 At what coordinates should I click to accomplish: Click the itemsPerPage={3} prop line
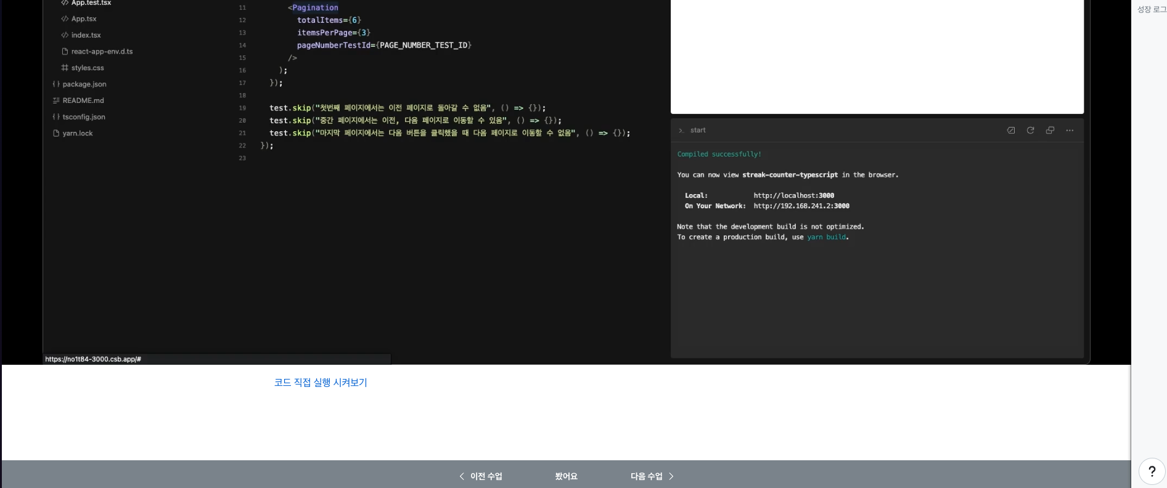(x=334, y=33)
